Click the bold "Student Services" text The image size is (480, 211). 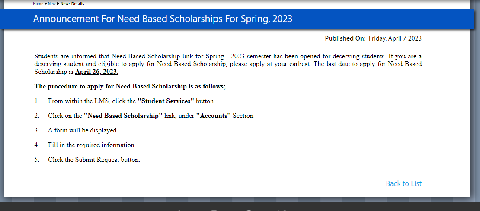coord(166,101)
